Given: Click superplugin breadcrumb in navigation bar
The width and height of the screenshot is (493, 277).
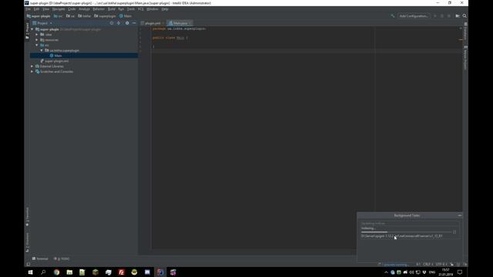Looking at the screenshot, I should (105, 16).
